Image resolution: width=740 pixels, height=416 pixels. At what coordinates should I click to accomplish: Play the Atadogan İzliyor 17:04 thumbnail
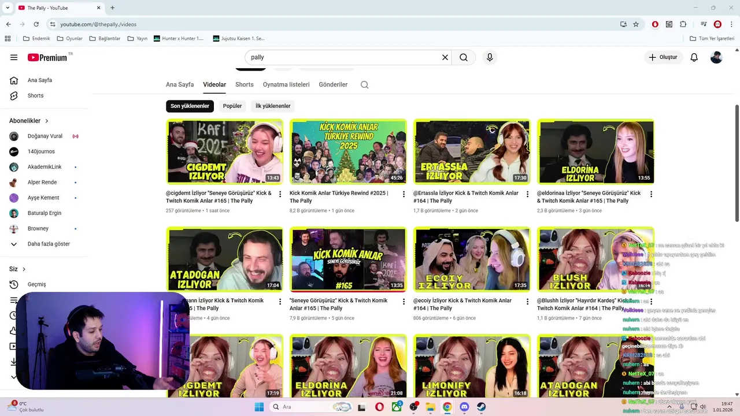point(224,259)
